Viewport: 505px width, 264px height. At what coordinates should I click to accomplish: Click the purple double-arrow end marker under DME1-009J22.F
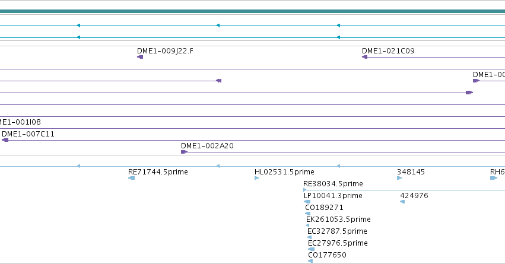click(218, 81)
